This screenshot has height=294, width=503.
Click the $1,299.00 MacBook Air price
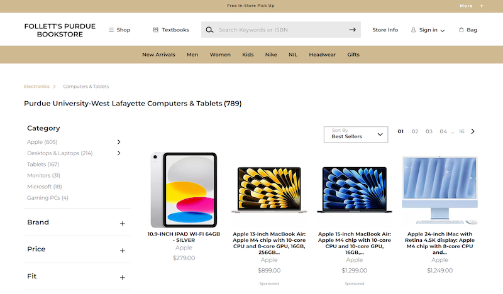355,271
